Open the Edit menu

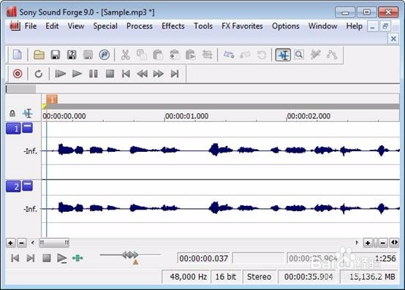click(x=52, y=26)
